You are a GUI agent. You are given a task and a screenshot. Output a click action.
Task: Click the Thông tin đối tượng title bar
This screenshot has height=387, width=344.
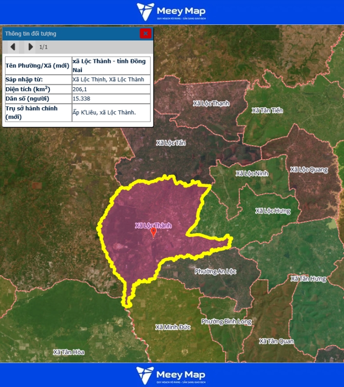point(68,34)
